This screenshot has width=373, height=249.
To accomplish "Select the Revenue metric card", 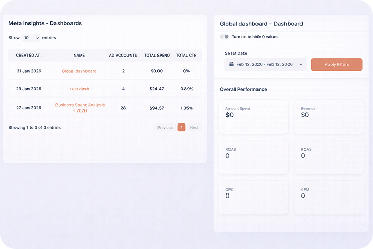I will tap(328, 117).
